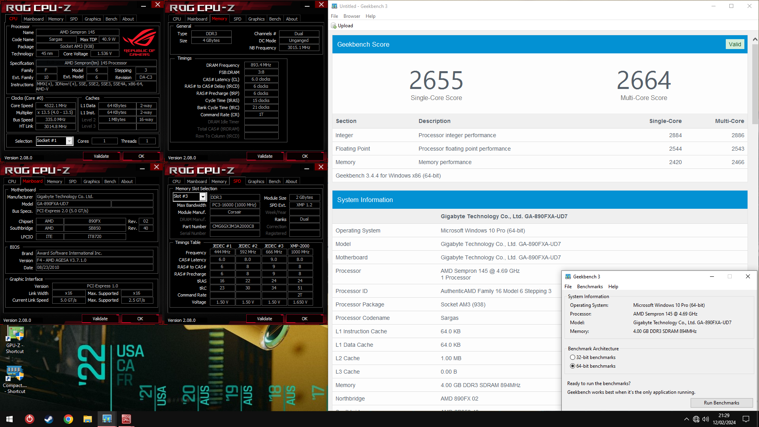Click the Core Speed value 4522.1 MHz
759x427 pixels.
[55, 106]
